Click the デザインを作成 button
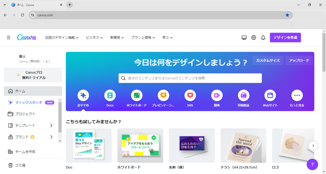 coord(285,38)
